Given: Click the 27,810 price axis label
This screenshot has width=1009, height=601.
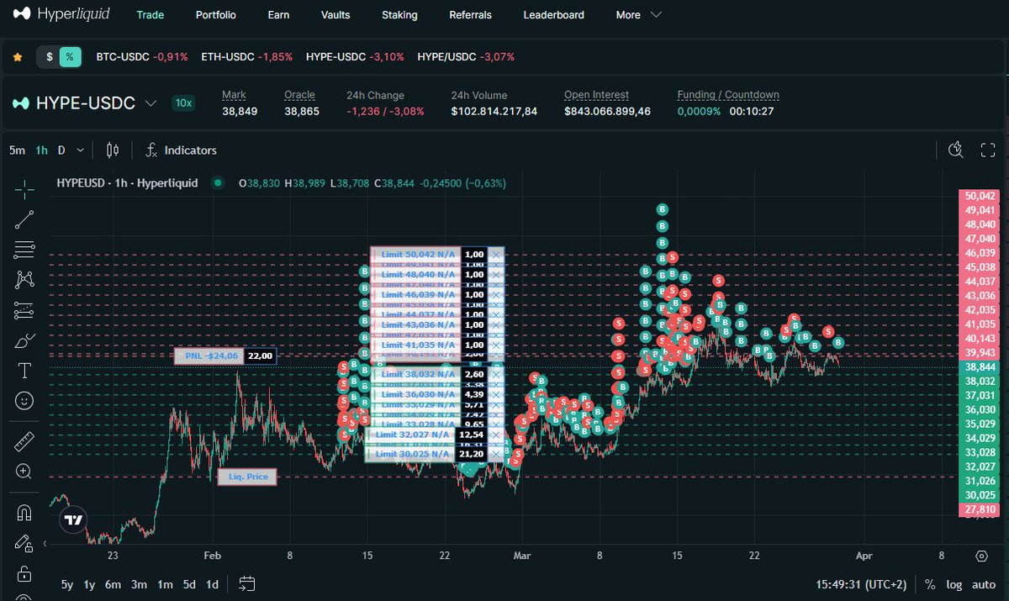Looking at the screenshot, I should [980, 510].
